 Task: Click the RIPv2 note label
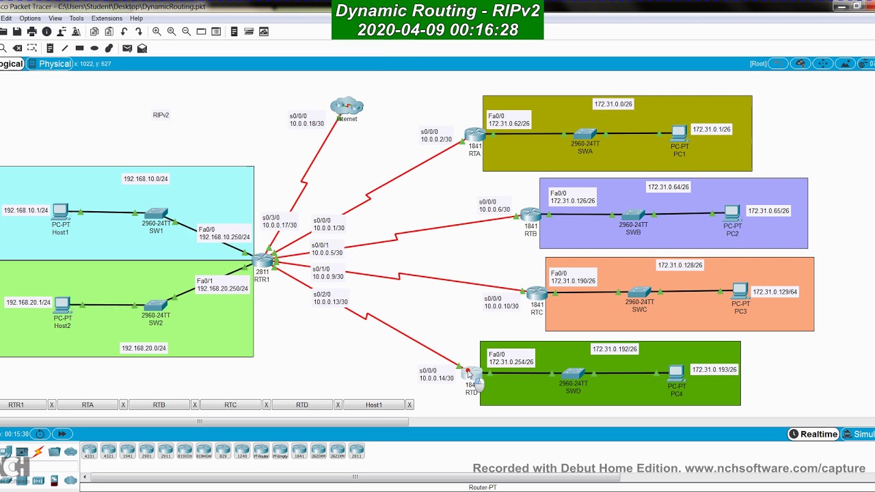point(161,115)
